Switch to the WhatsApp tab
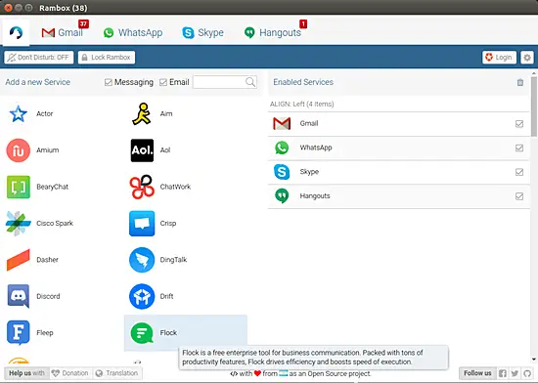This screenshot has width=538, height=383. coord(133,32)
